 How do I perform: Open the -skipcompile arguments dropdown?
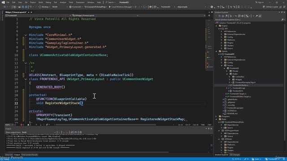coord(191,7)
